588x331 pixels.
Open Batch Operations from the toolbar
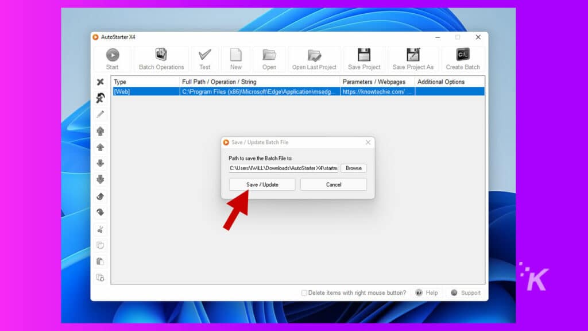[161, 59]
